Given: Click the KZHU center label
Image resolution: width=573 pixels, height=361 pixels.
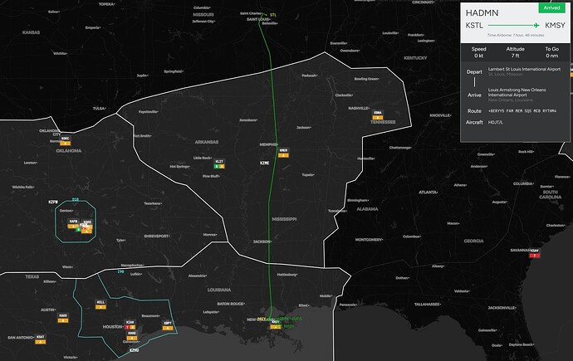Looking at the screenshot, I should (134, 350).
